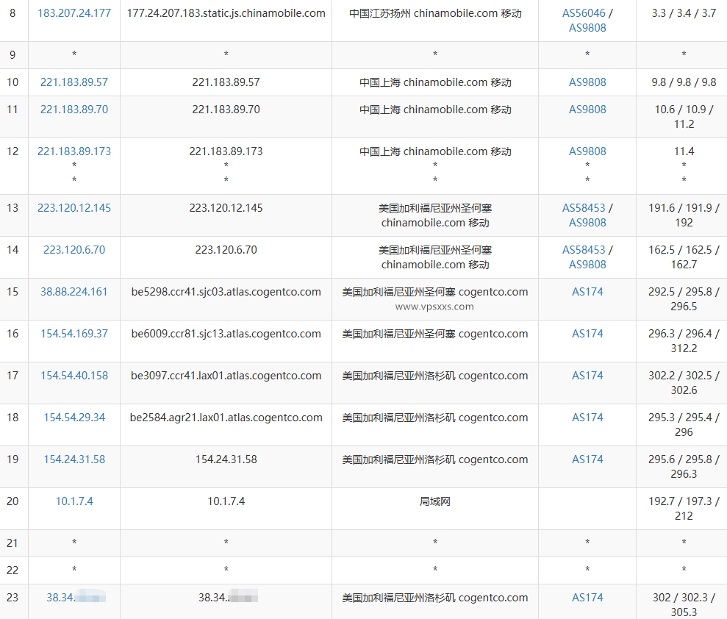Open IP link 154.54.29.34
Screen dimensions: 727x619
(74, 418)
